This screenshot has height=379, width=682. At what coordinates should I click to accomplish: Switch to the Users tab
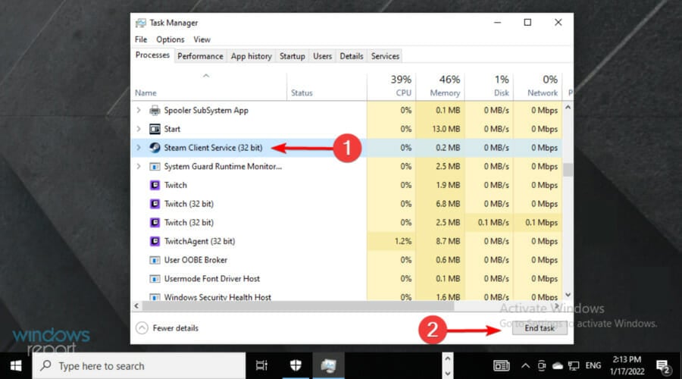click(x=322, y=56)
